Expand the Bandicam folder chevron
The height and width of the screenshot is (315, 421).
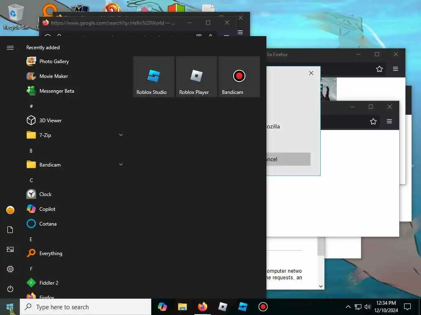pos(121,164)
